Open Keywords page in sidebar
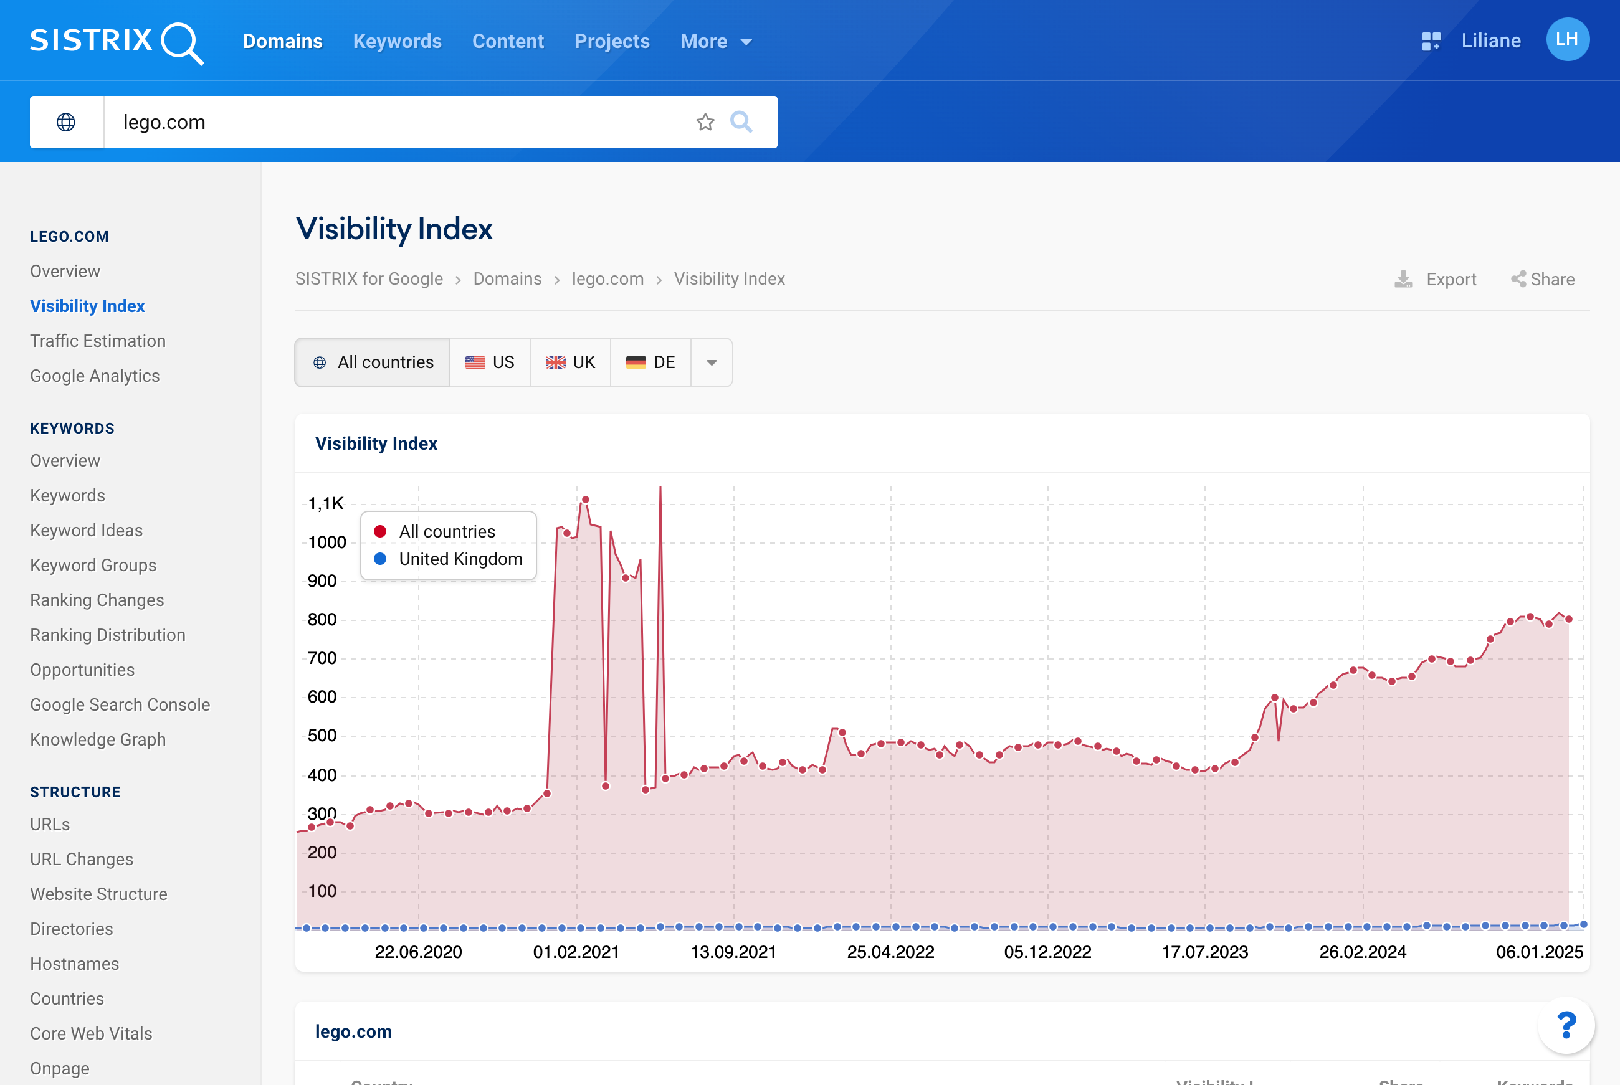 67,495
